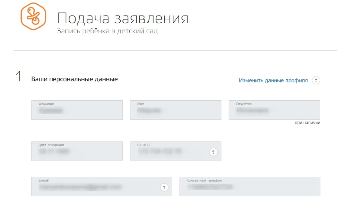Click the при наличии hint text

pos(307,123)
